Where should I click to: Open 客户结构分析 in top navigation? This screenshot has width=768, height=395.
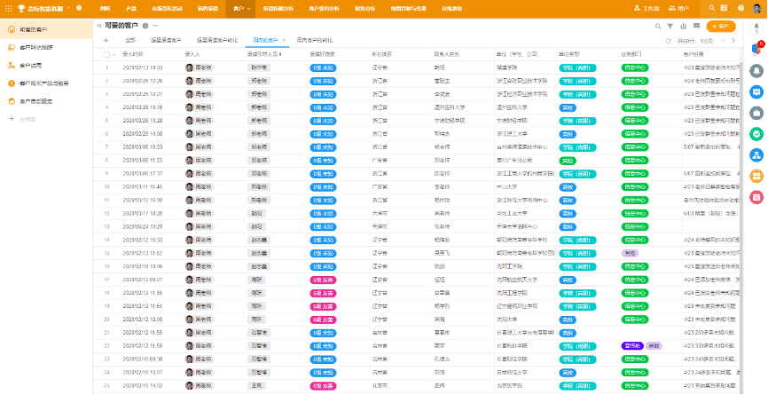(324, 9)
